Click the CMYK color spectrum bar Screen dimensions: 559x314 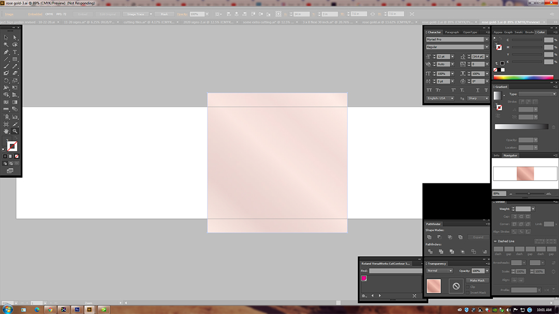point(523,77)
